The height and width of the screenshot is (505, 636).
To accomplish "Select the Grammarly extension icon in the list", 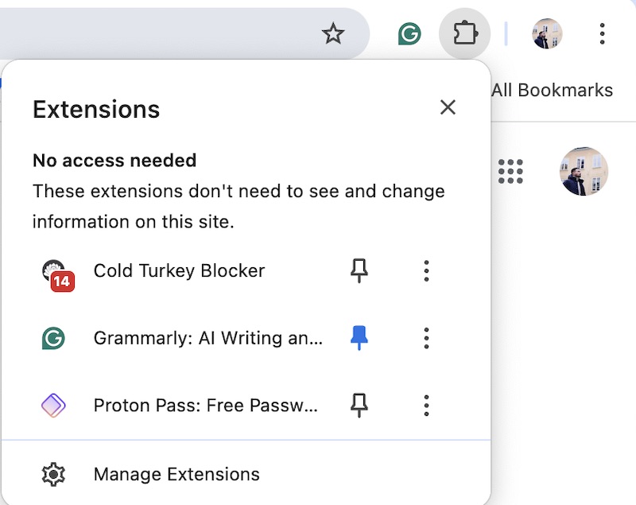I will 53,337.
